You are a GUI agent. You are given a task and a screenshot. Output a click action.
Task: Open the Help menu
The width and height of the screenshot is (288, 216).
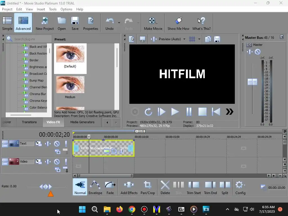click(80, 9)
